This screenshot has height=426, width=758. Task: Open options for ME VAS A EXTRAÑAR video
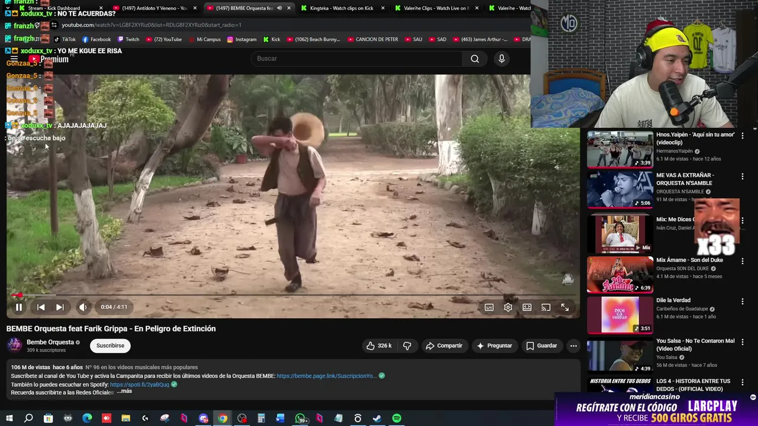743,176
